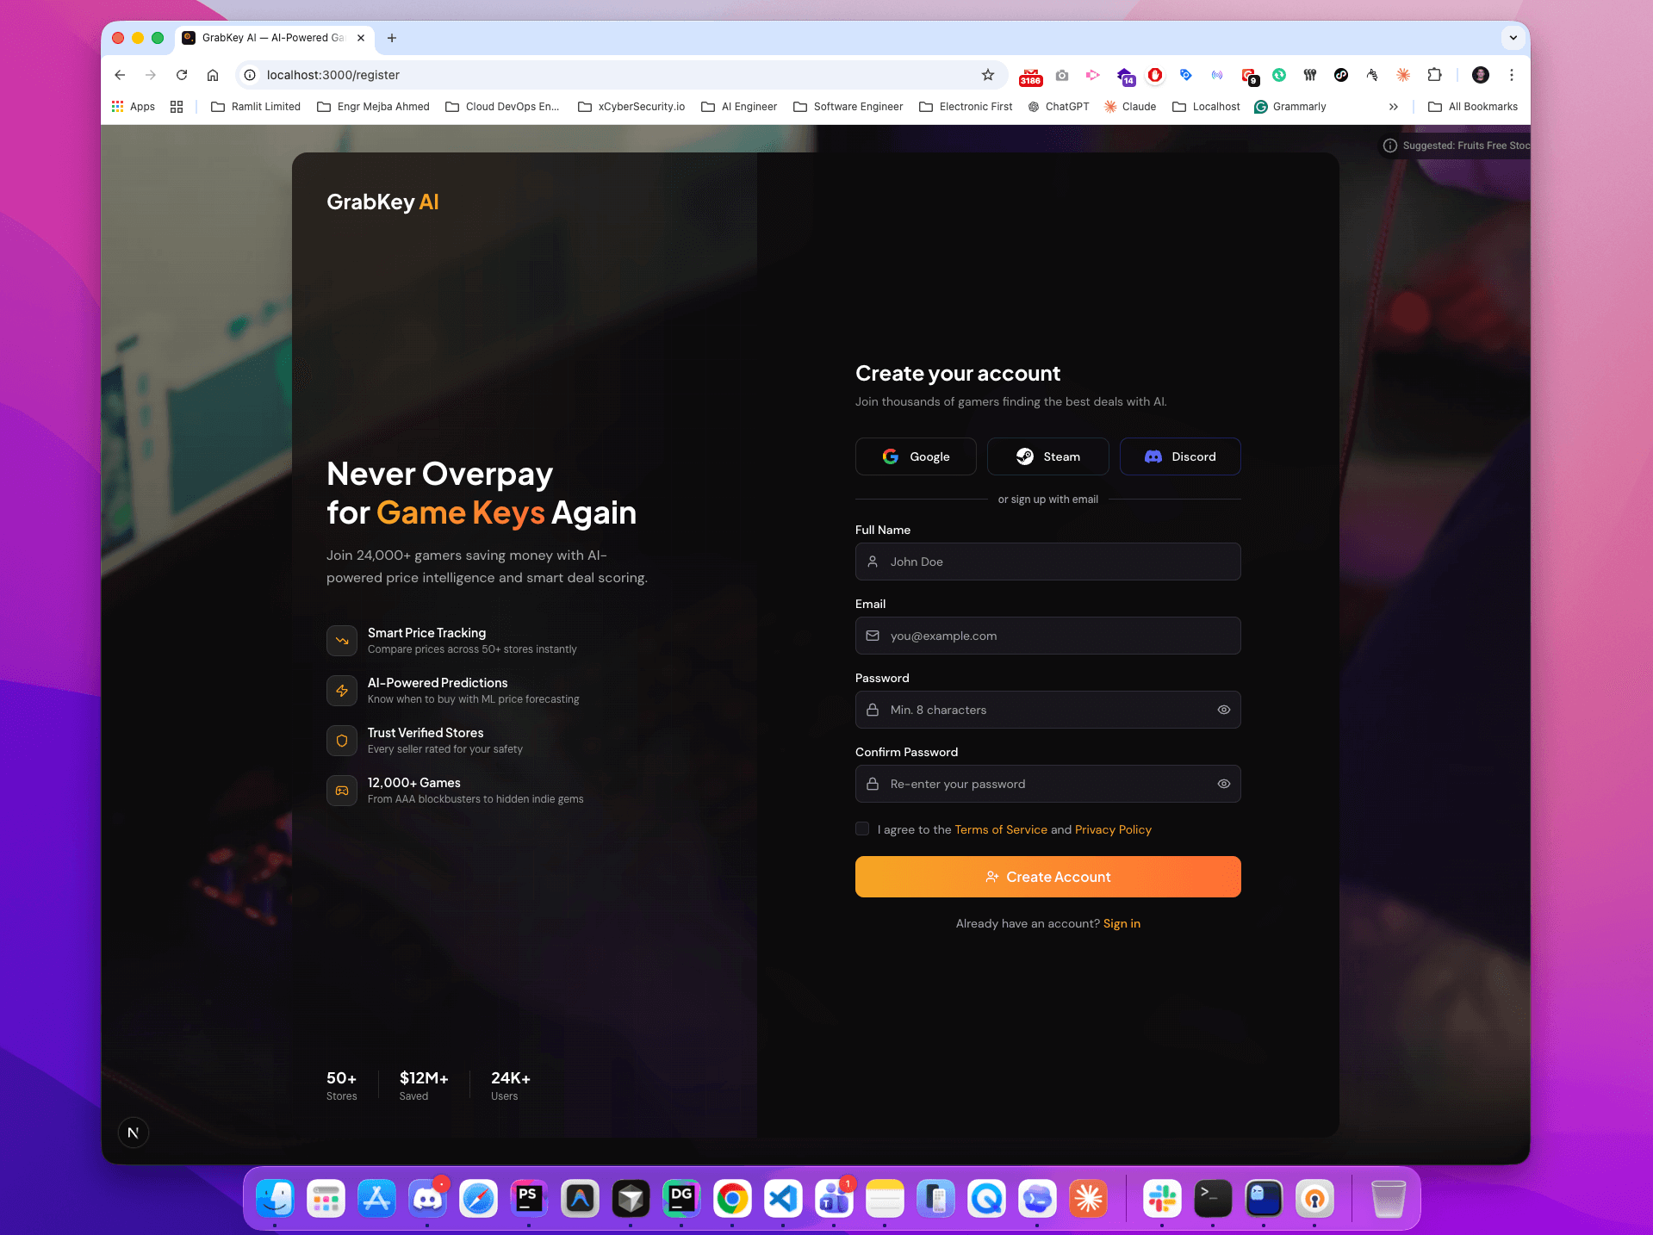
Task: Open Chrome's three-dot menu
Action: click(x=1512, y=75)
